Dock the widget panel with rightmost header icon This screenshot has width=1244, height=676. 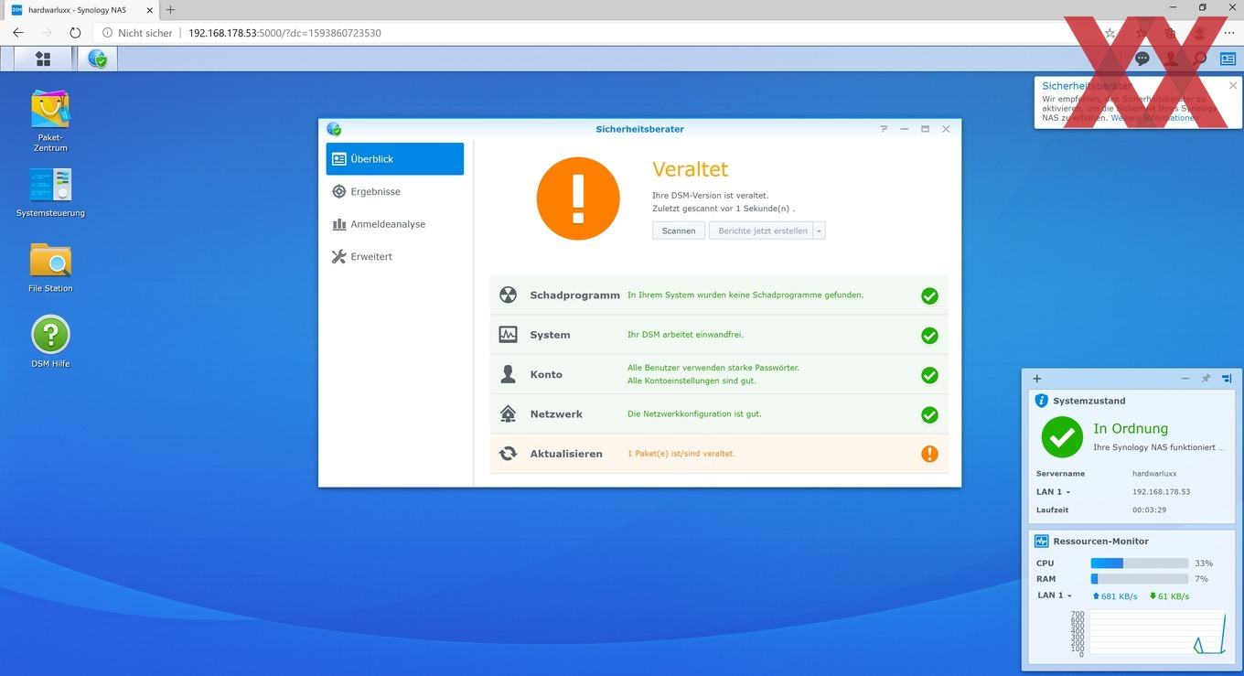tap(1227, 379)
